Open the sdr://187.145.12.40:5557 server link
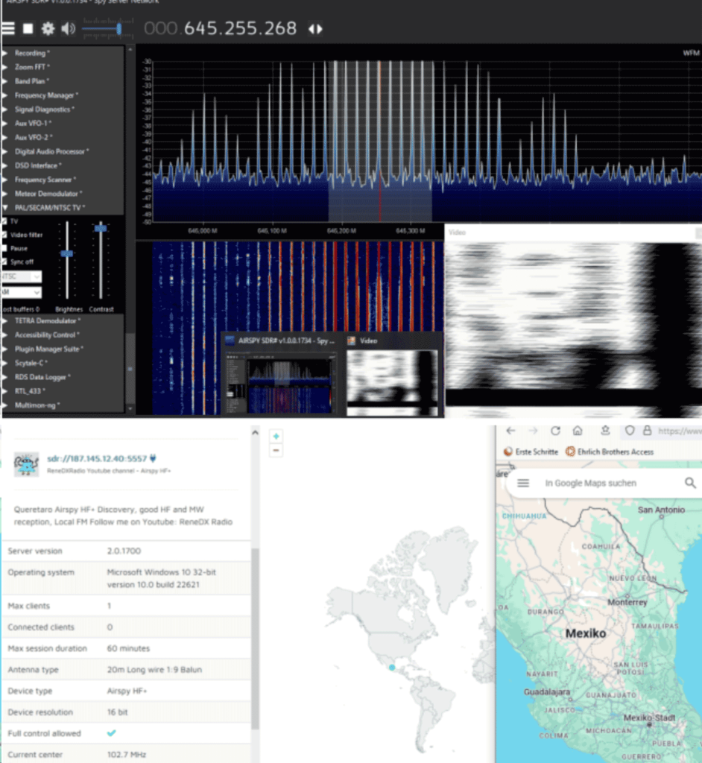Screen dimensions: 702x763 point(97,459)
